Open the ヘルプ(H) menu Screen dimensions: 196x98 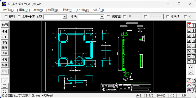[x=98, y=10]
